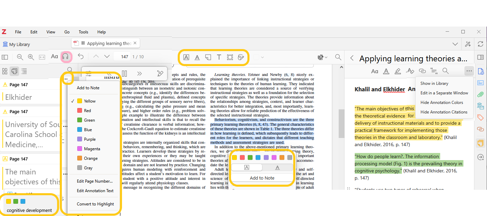Open the hand tool dropdown in the toolbar
487x216 pixels.
(323, 57)
